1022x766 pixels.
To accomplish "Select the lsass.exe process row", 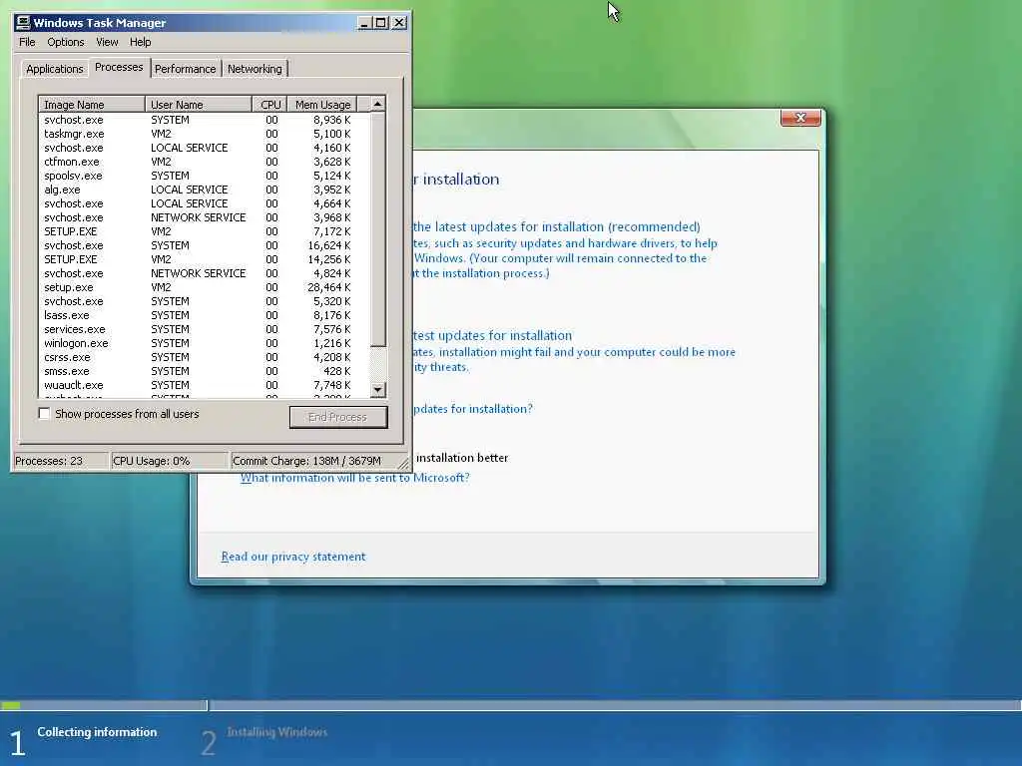I will click(x=204, y=315).
